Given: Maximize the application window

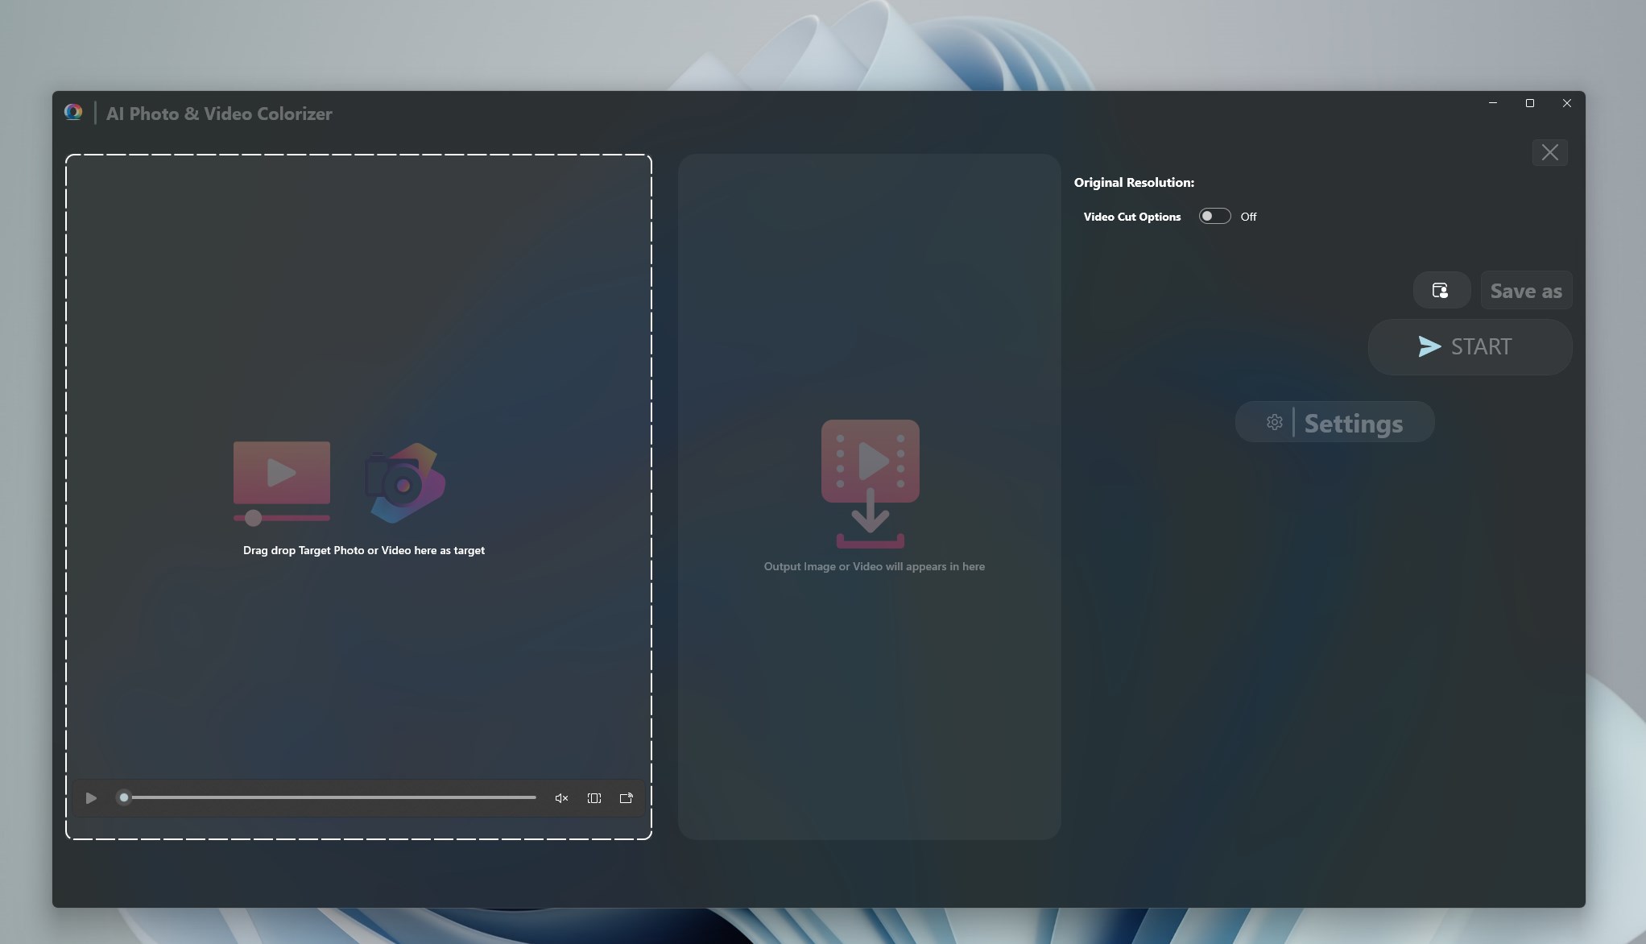Looking at the screenshot, I should [1530, 103].
